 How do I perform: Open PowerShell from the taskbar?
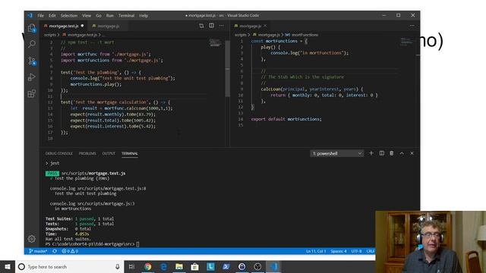[x=226, y=267]
